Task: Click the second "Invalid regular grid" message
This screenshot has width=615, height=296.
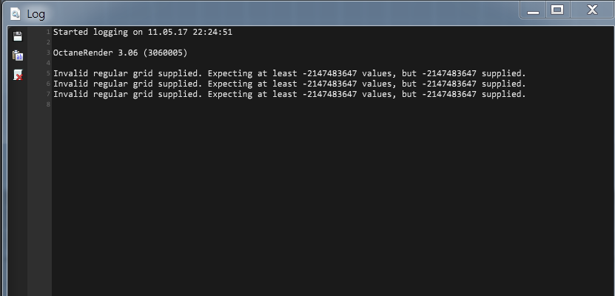Action: [289, 84]
